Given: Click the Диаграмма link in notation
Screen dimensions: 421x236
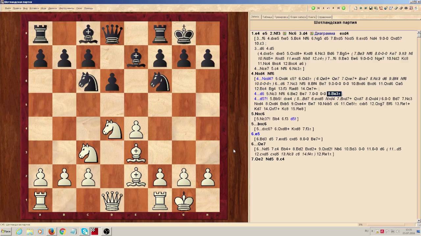Looking at the screenshot, I should [x=325, y=33].
